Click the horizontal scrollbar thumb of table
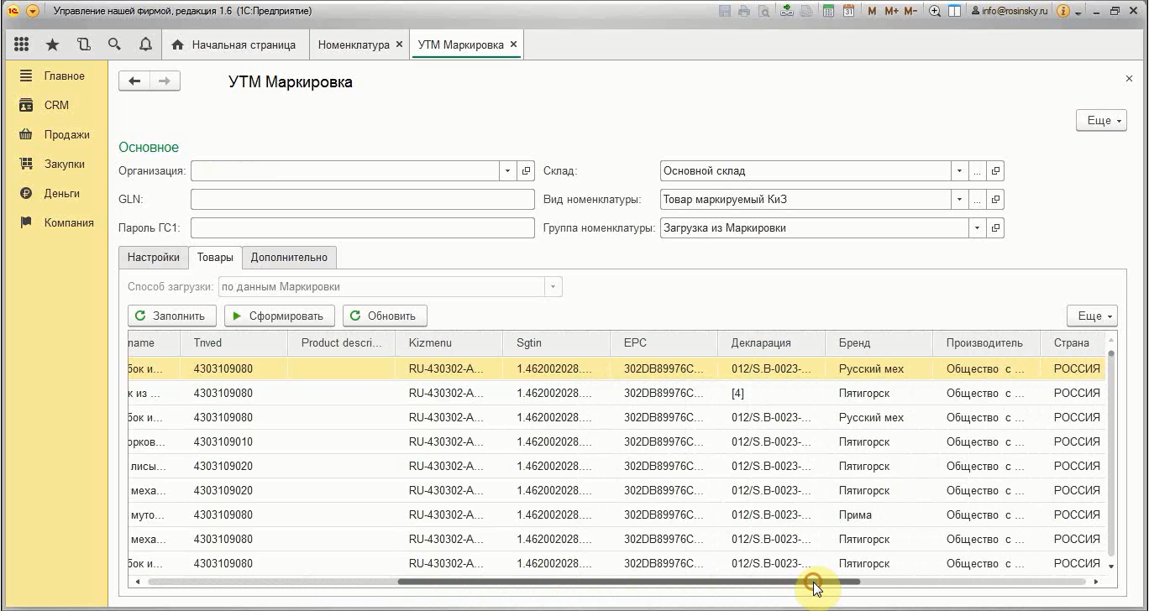This screenshot has width=1149, height=611. tap(628, 582)
